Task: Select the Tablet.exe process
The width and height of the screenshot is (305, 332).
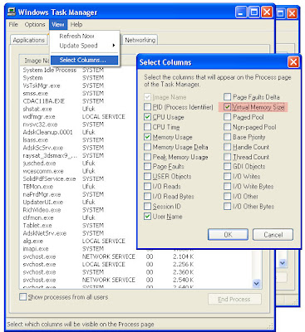Action: coord(37,225)
